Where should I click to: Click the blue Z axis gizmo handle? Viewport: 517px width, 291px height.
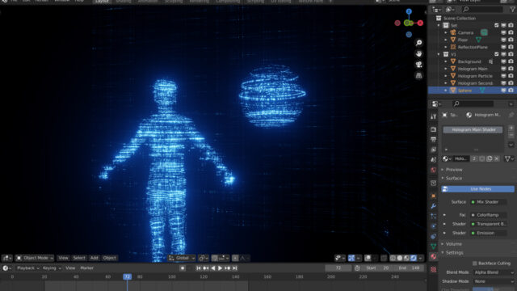(x=409, y=11)
